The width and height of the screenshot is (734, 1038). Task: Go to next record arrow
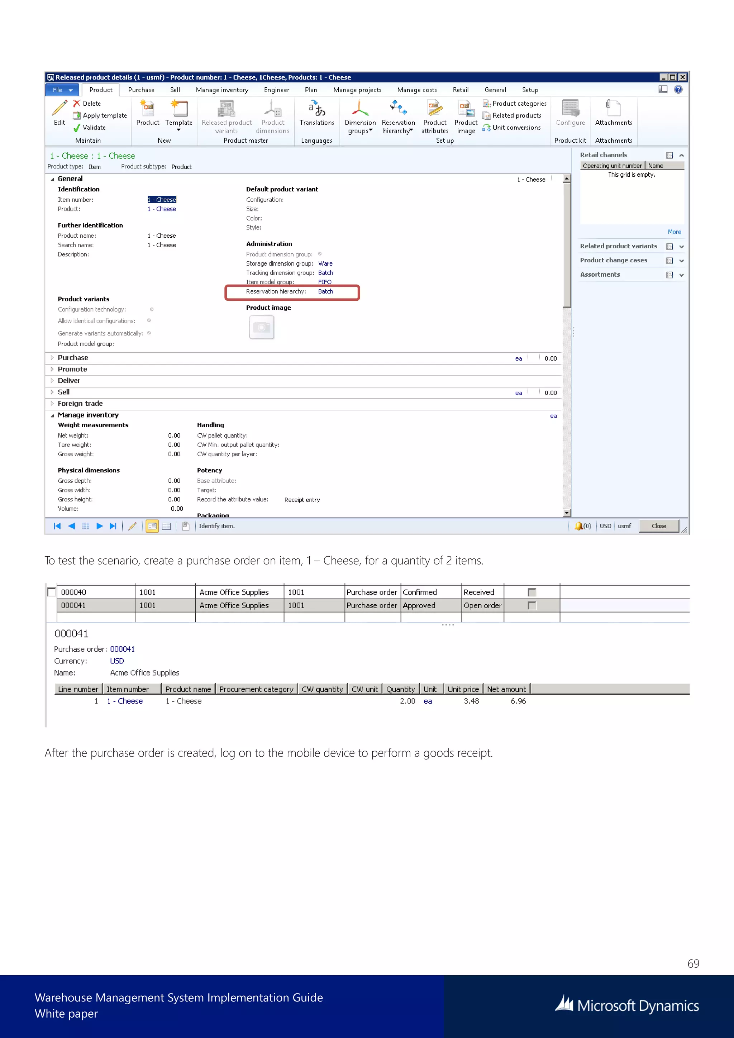point(100,526)
